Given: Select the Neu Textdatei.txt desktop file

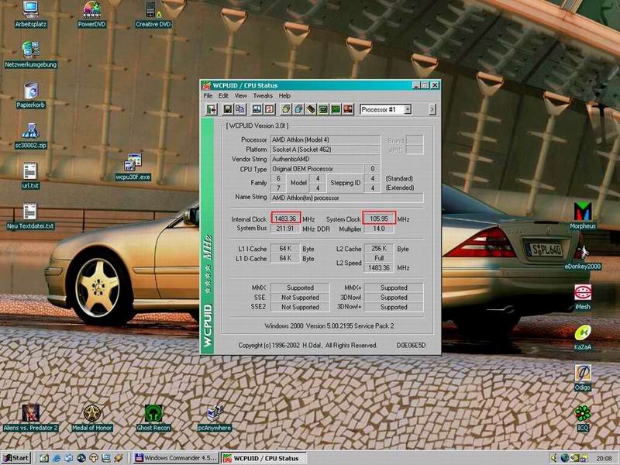Looking at the screenshot, I should point(30,217).
